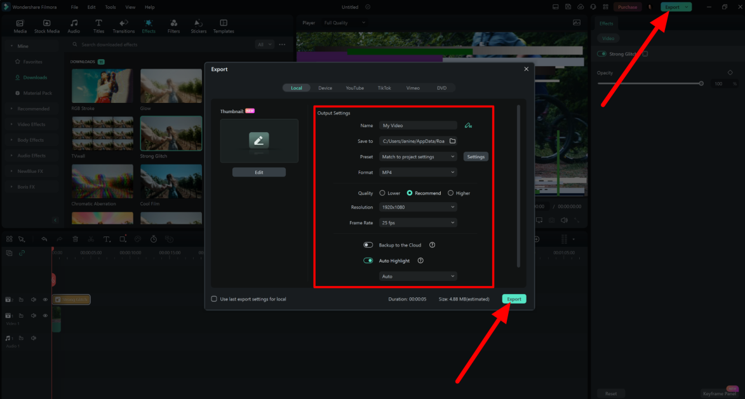
Task: Open the Speed/Timer tool above the timeline
Action: pyautogui.click(x=154, y=239)
